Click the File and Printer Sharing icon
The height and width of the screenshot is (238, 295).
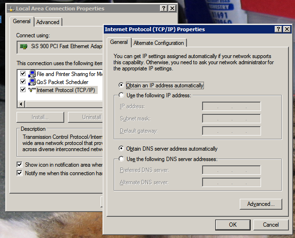(32, 74)
